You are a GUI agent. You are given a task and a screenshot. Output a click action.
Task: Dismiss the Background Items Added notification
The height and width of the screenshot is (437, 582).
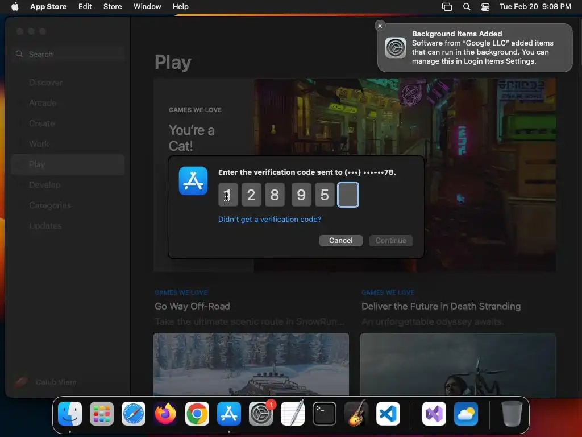[x=380, y=26]
